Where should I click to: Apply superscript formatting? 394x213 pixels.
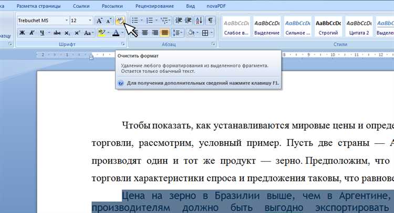click(77, 33)
